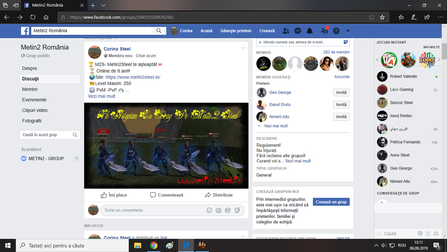The width and height of the screenshot is (447, 252).
Task: Open the Share icon in Edge toolbar
Action: click(x=427, y=17)
